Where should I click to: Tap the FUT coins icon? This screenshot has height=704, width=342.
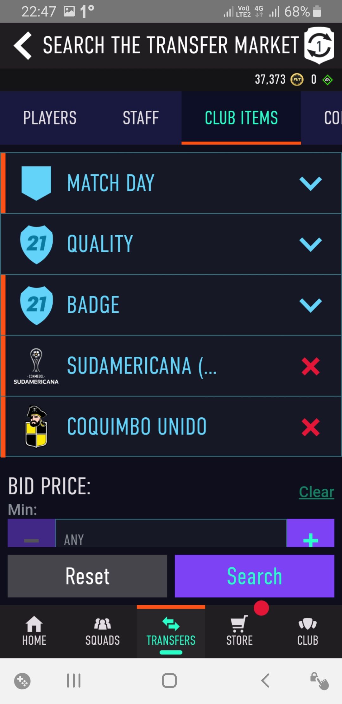point(297,80)
